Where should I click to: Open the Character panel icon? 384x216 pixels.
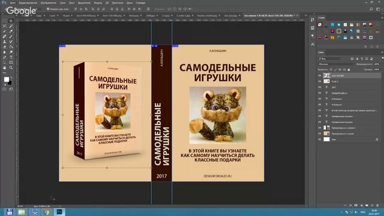313,44
